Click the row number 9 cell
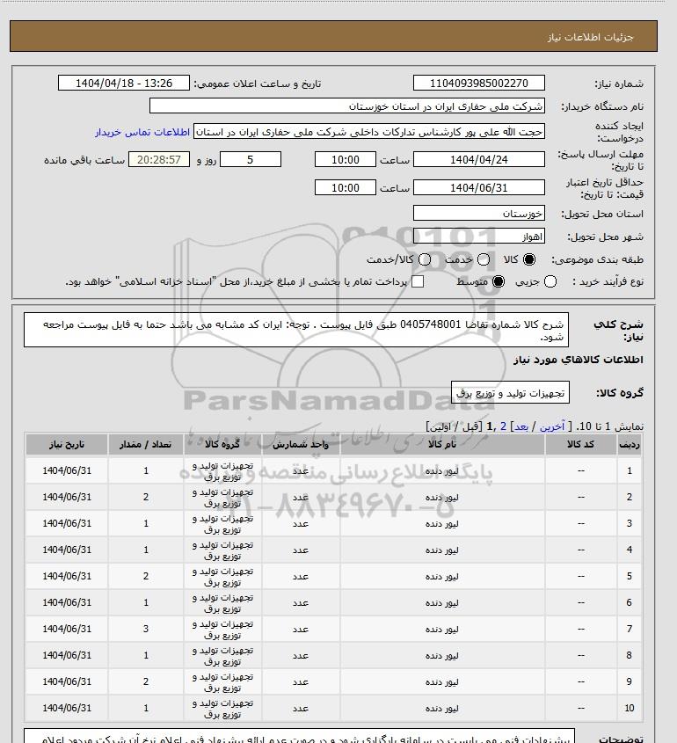Image resolution: width=677 pixels, height=743 pixels. [x=630, y=681]
